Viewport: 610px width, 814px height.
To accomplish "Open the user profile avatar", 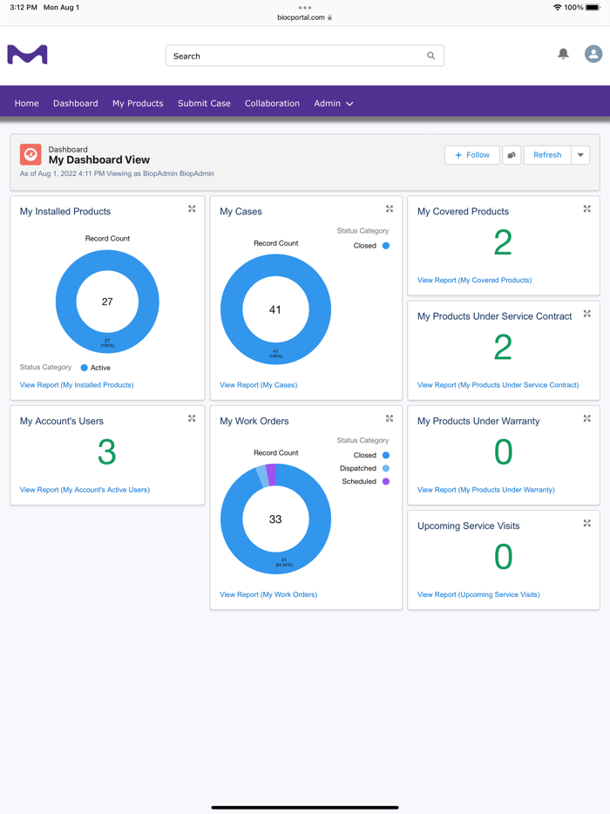I will pos(593,53).
